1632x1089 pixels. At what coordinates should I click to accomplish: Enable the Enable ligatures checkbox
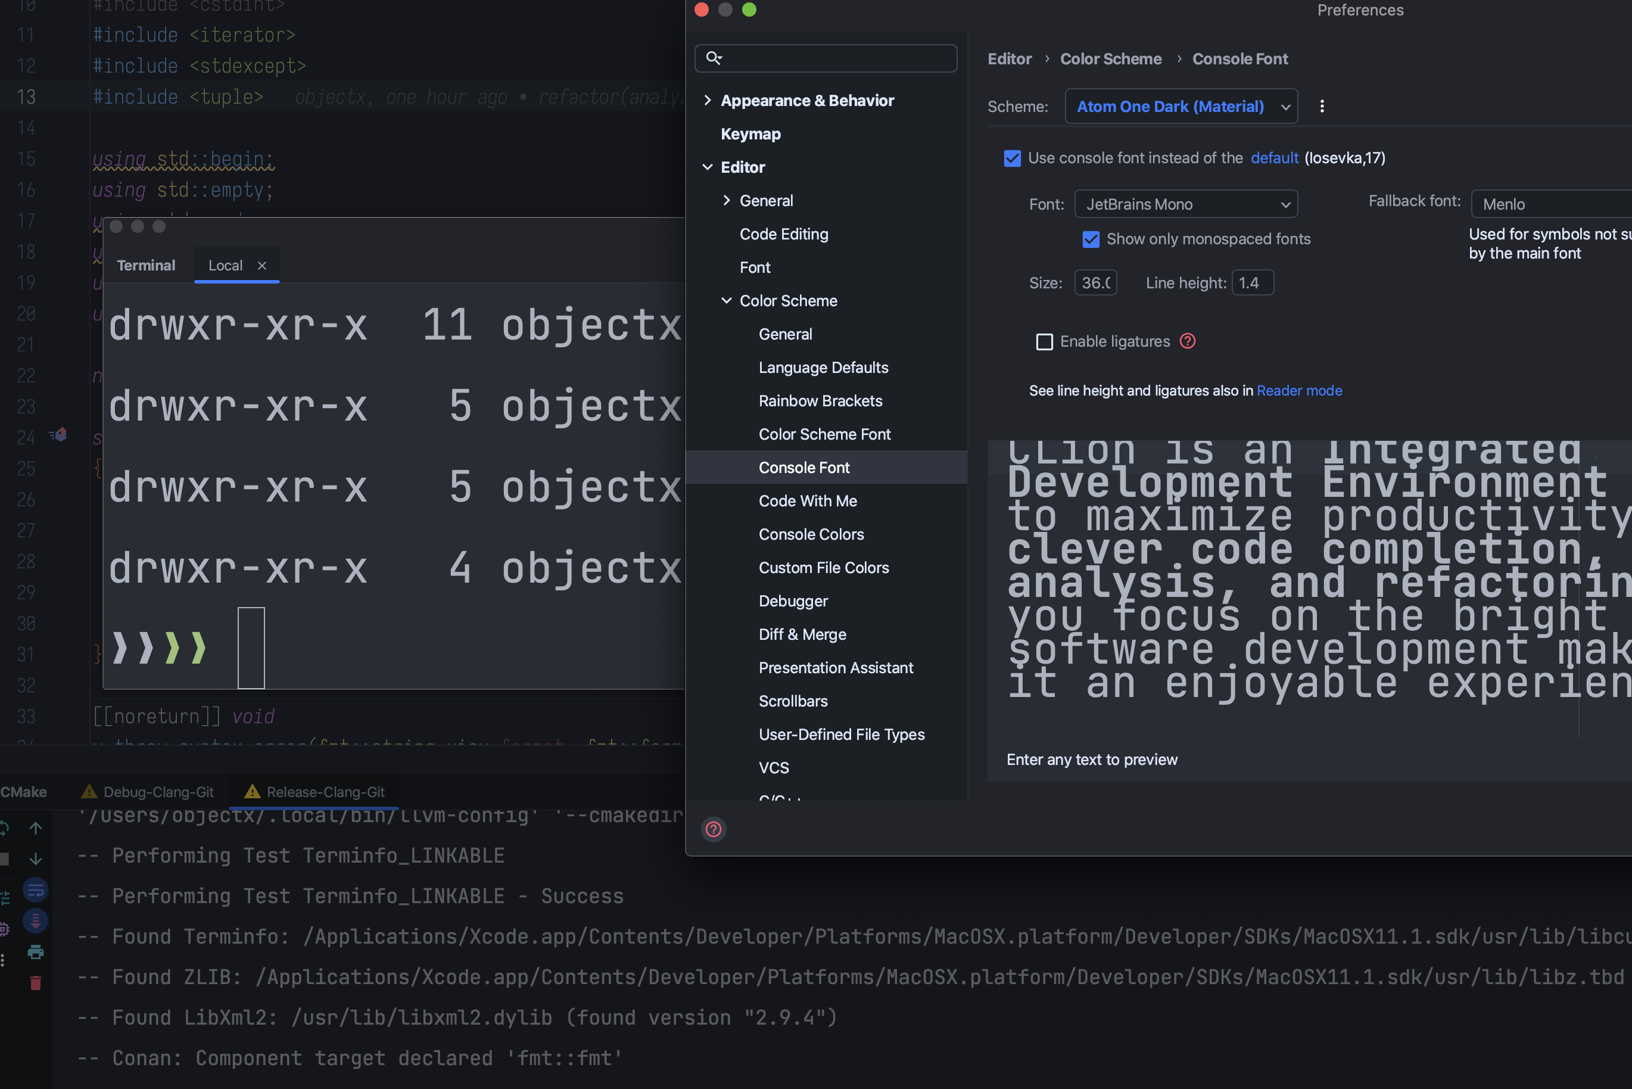(x=1045, y=341)
